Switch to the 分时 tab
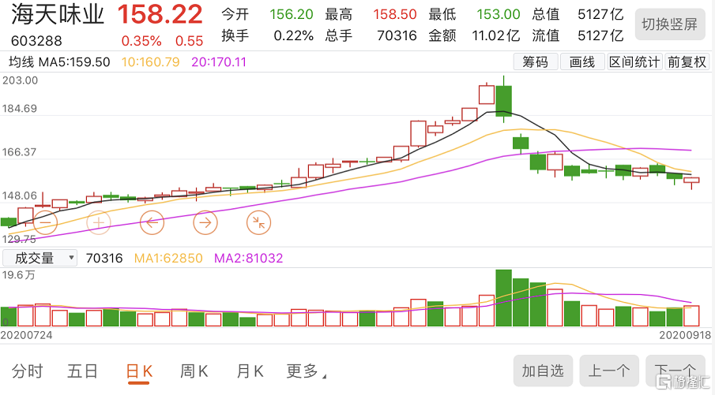This screenshot has width=715, height=395. pos(28,371)
